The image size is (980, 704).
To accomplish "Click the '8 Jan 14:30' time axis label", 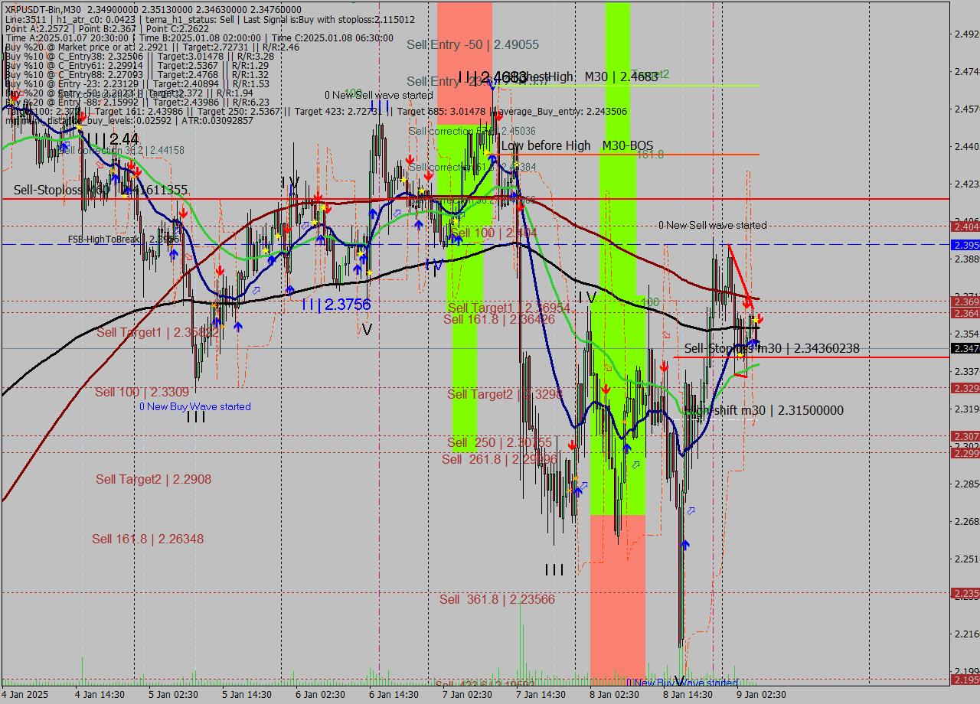I will tap(688, 694).
